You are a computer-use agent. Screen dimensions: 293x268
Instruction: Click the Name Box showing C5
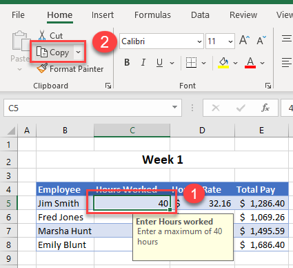click(92, 108)
